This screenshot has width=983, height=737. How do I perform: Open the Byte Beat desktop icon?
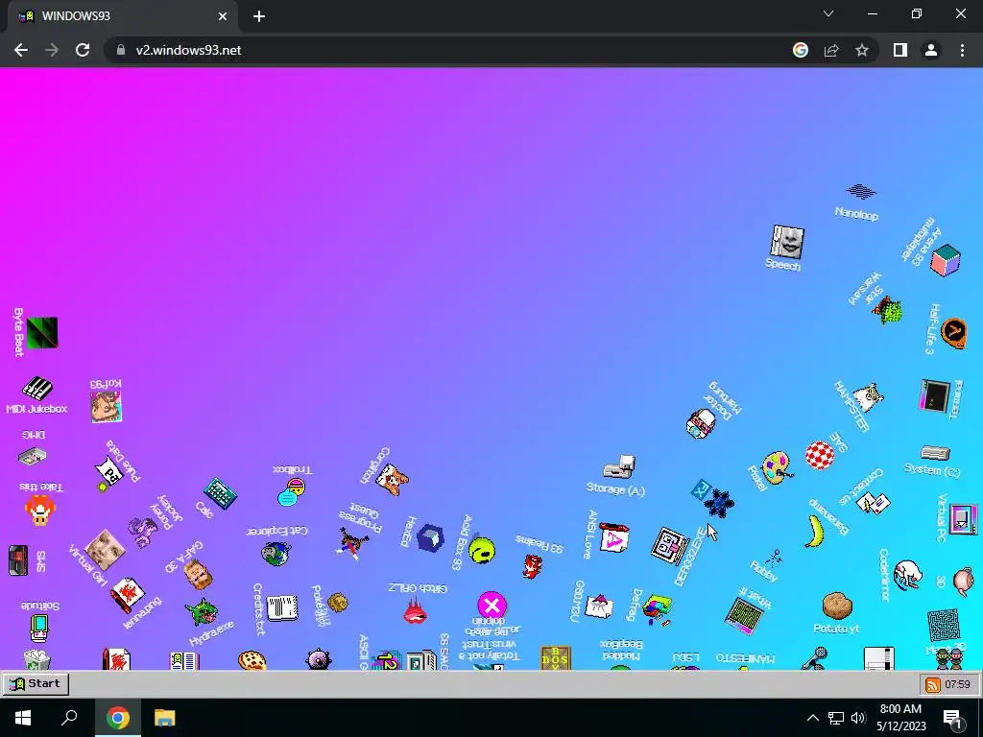42,332
